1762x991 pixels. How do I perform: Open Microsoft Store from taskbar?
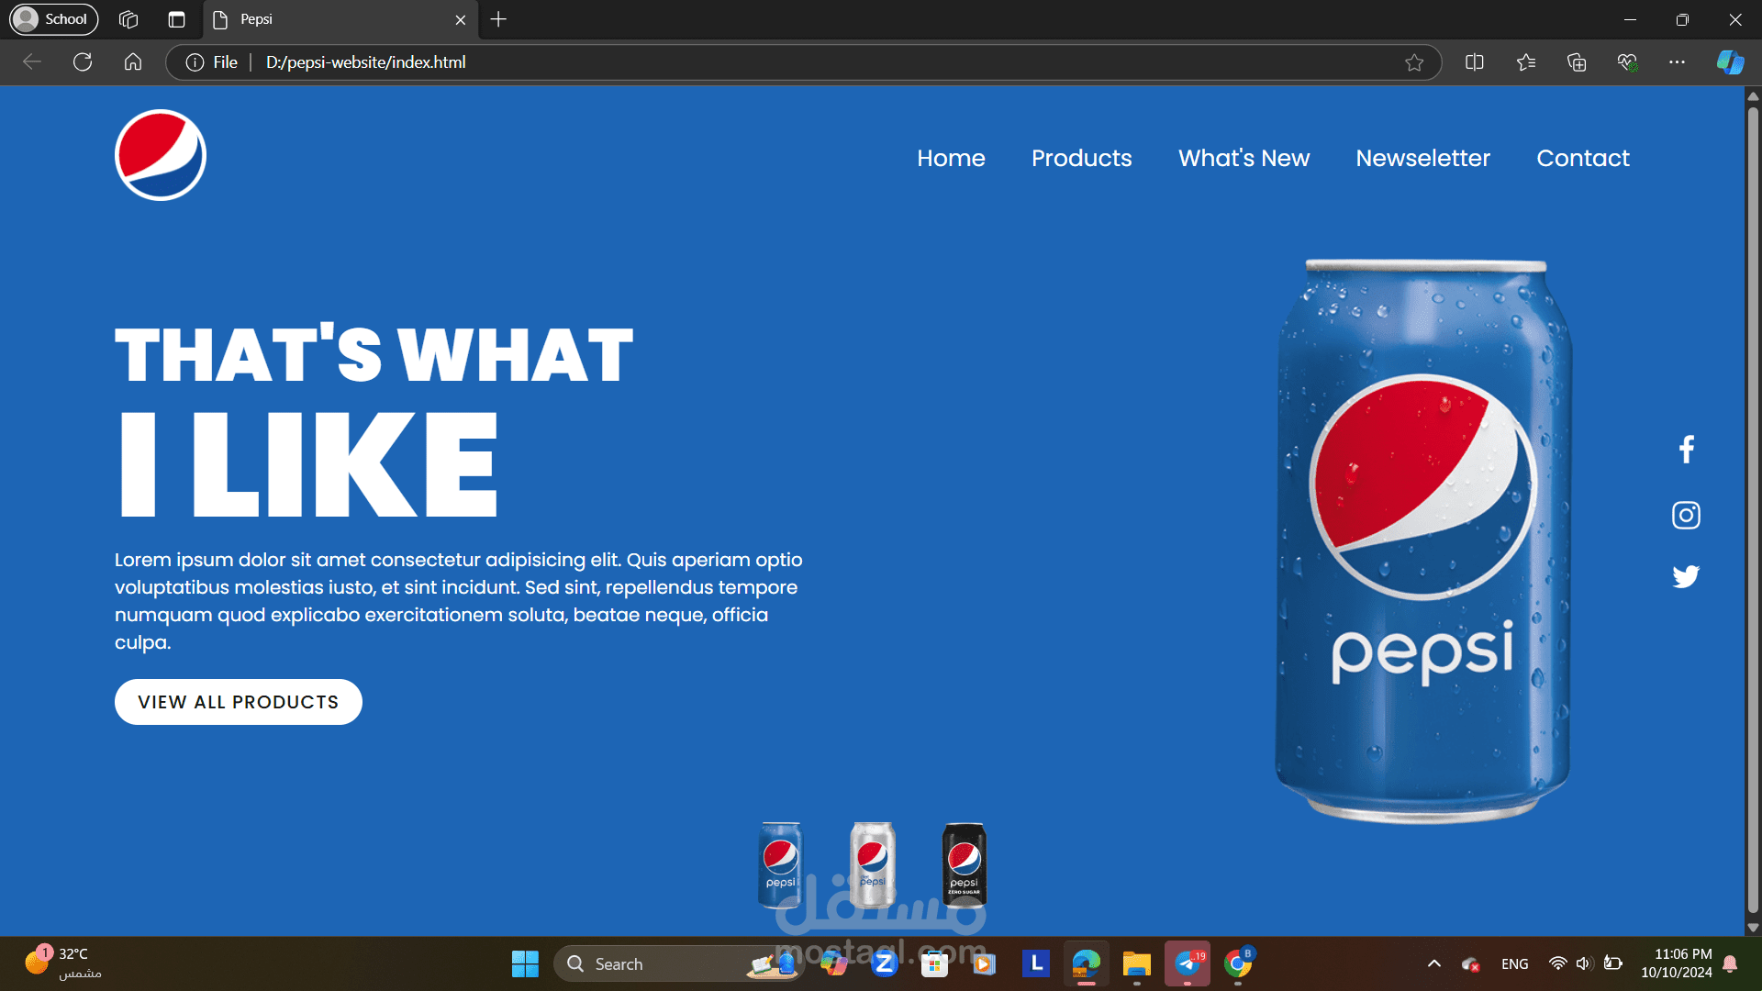[x=934, y=964]
